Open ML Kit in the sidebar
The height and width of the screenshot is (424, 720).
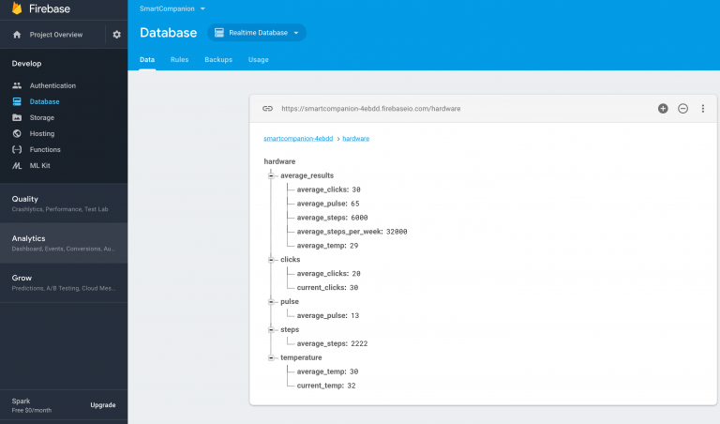point(40,165)
